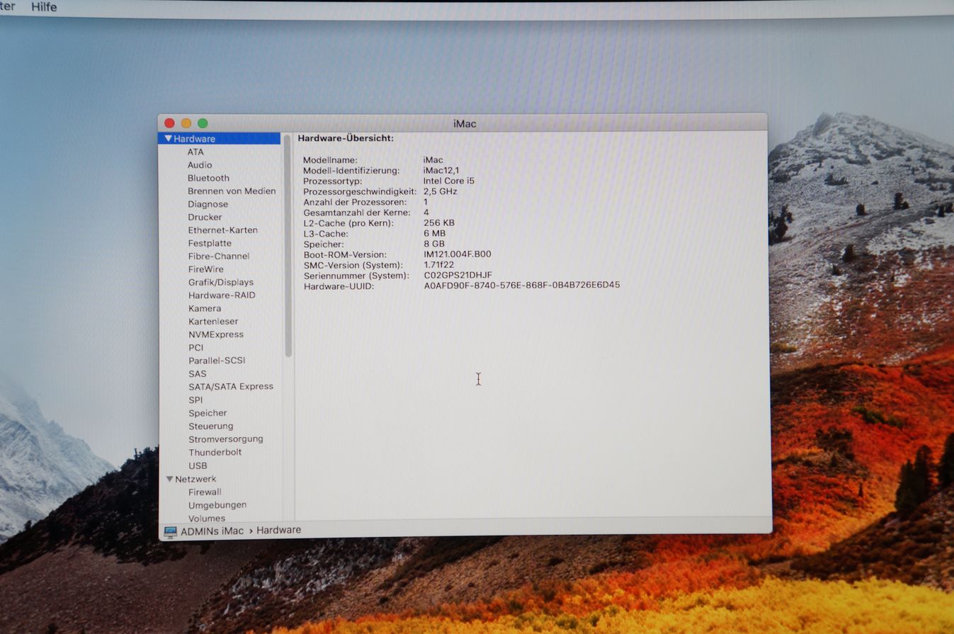Open Stromversorgung section
Image resolution: width=954 pixels, height=634 pixels.
point(226,439)
